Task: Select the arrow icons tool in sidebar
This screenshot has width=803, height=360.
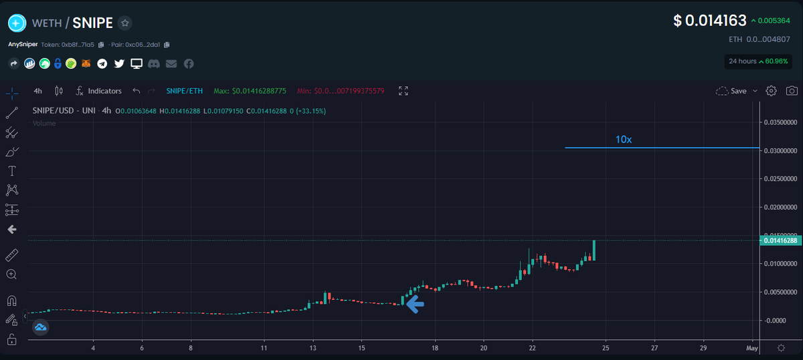Action: pos(12,229)
